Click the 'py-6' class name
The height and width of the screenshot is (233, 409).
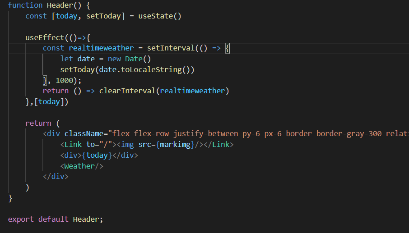[x=251, y=133]
